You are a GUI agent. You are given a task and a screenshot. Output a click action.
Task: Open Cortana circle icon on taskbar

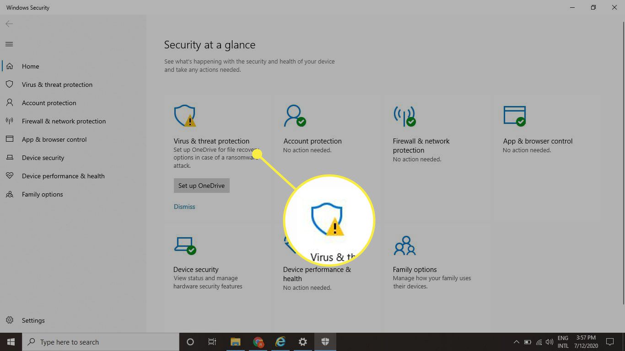(190, 342)
